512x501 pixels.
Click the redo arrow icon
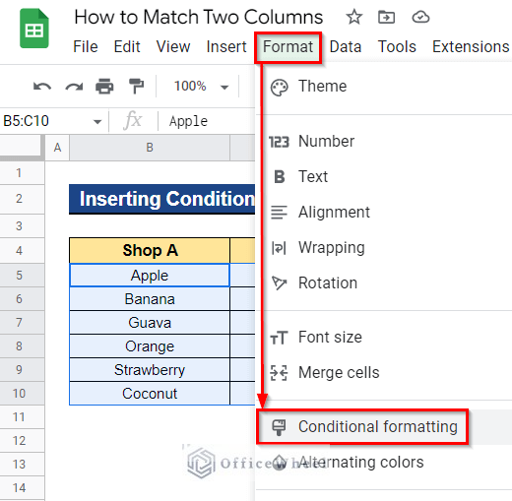pos(74,87)
